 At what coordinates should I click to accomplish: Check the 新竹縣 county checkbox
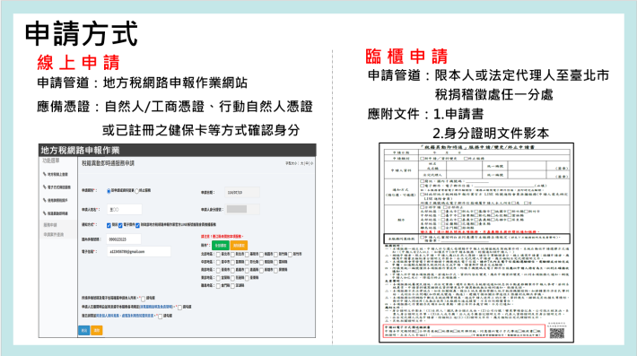[x=275, y=255]
